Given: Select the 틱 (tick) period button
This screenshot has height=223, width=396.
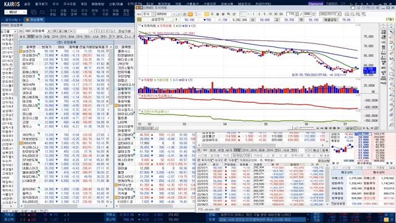Looking at the screenshot, I should pos(228,14).
